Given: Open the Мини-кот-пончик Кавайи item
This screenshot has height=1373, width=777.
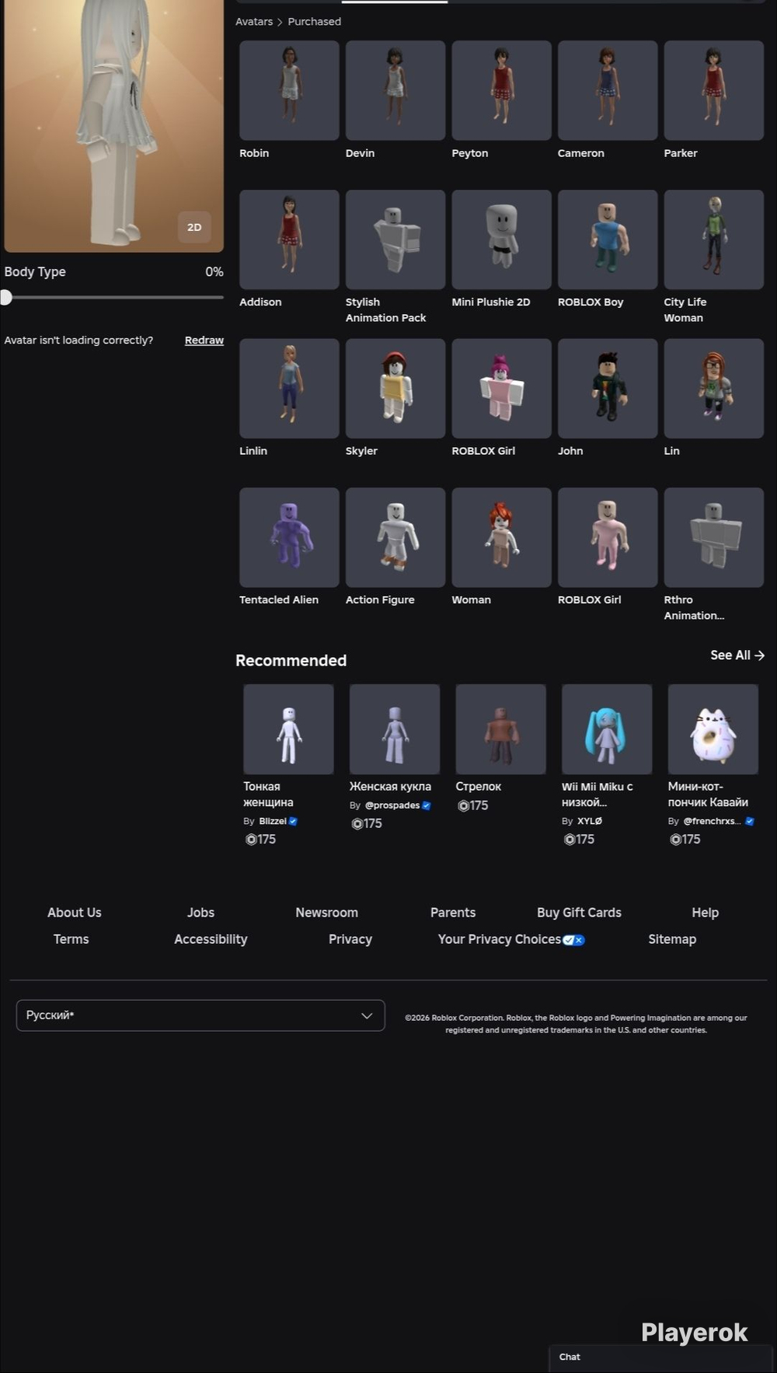Looking at the screenshot, I should pos(713,729).
